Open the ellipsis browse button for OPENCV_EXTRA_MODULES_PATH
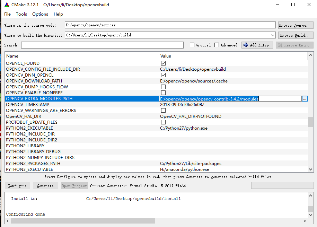 305,99
